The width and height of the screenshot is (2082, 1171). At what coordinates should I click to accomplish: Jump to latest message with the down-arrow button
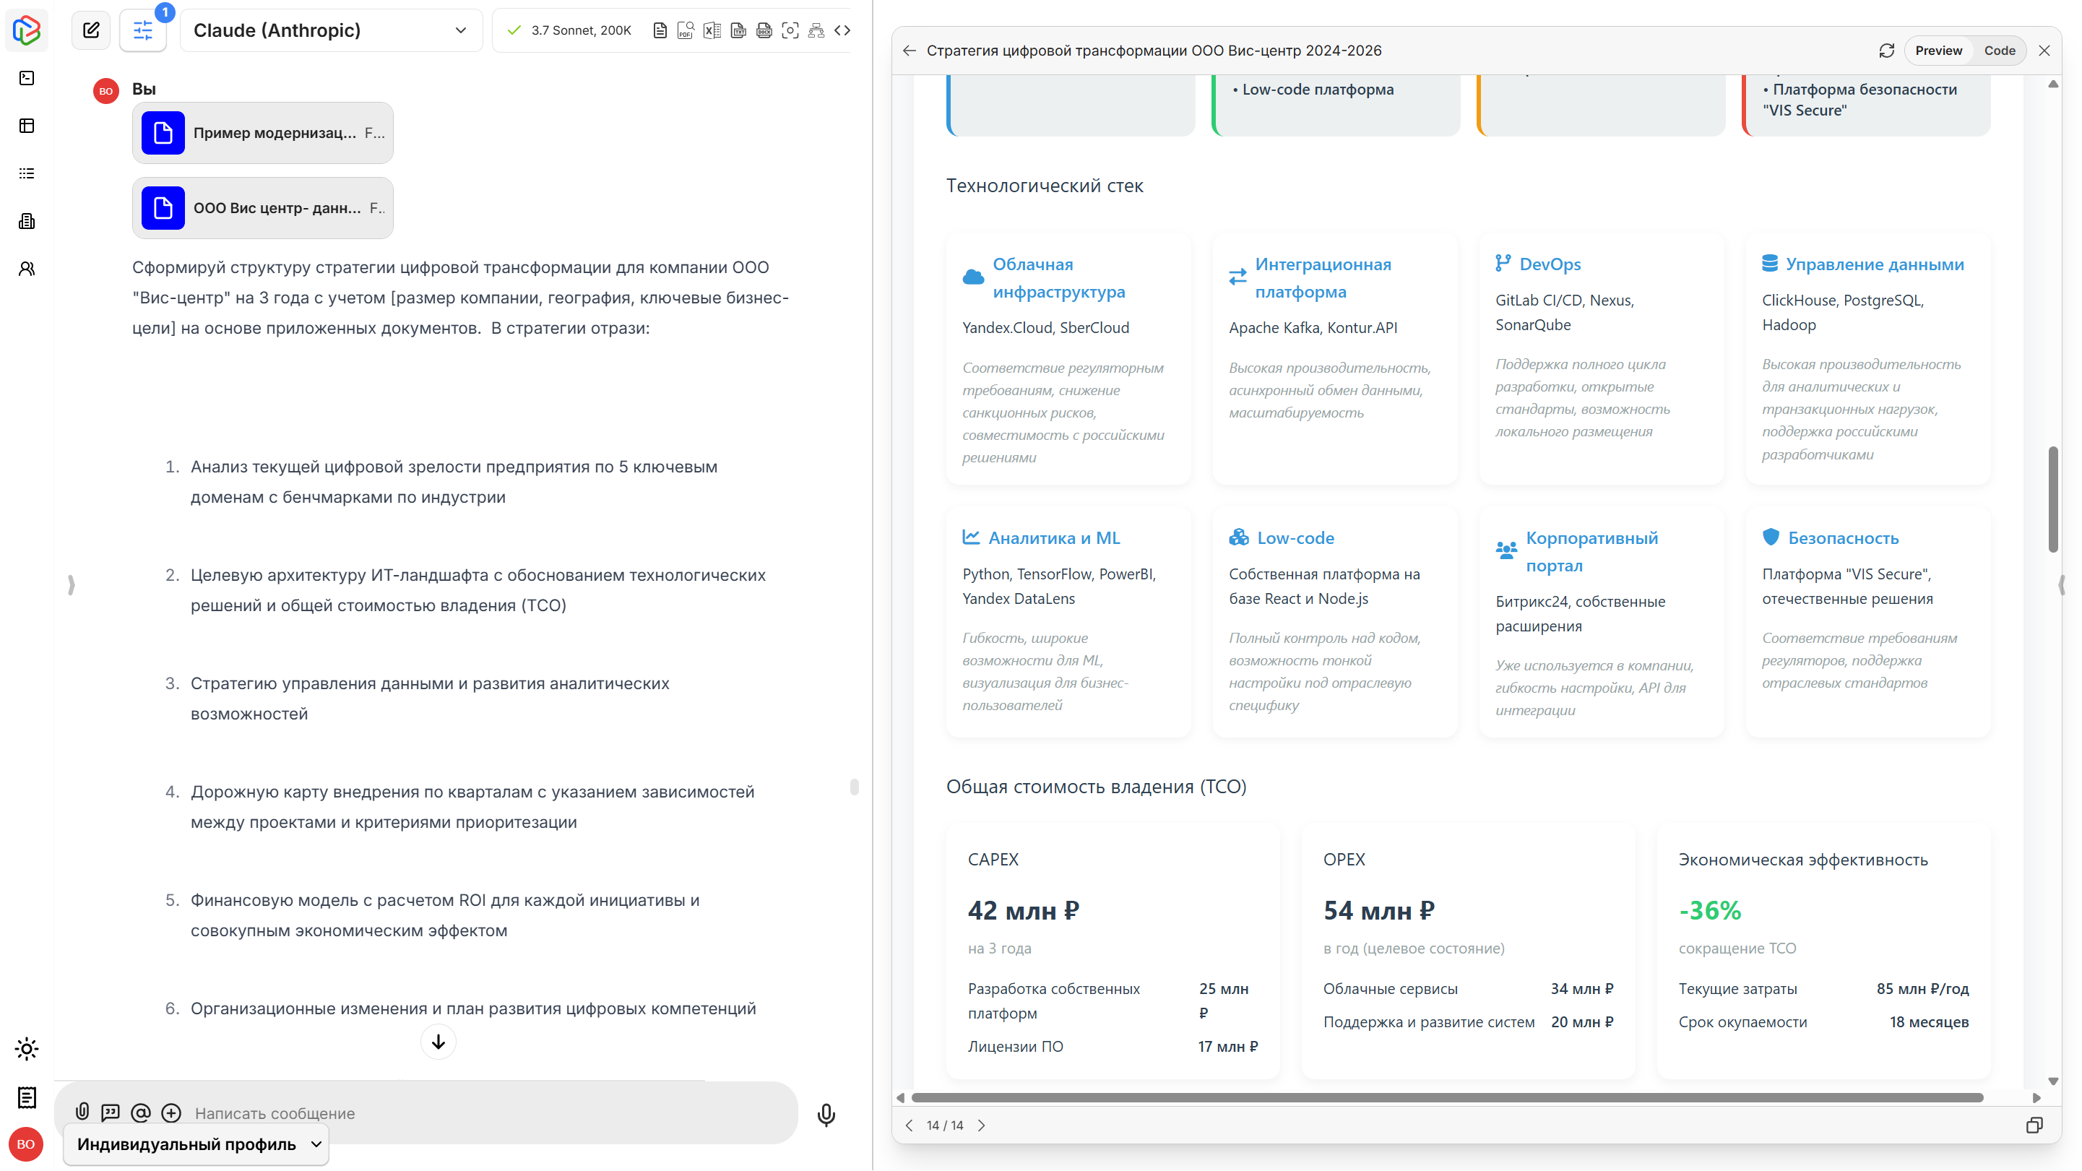click(438, 1042)
